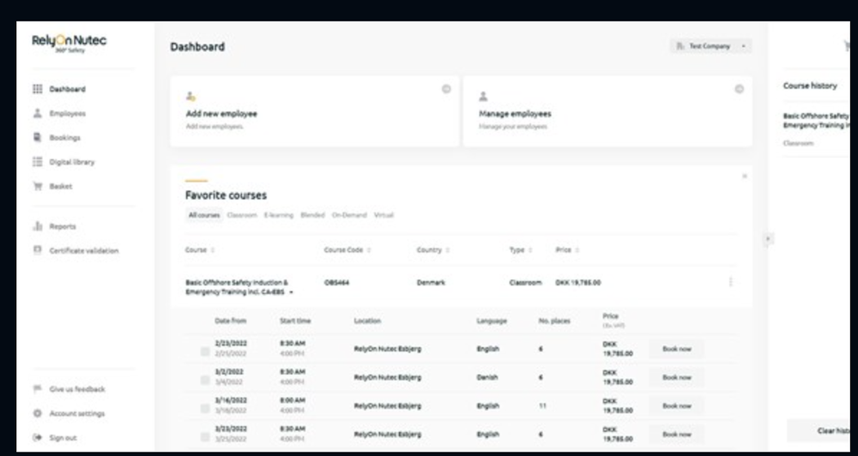Sort by the Country column
Image resolution: width=858 pixels, height=456 pixels.
(x=432, y=250)
